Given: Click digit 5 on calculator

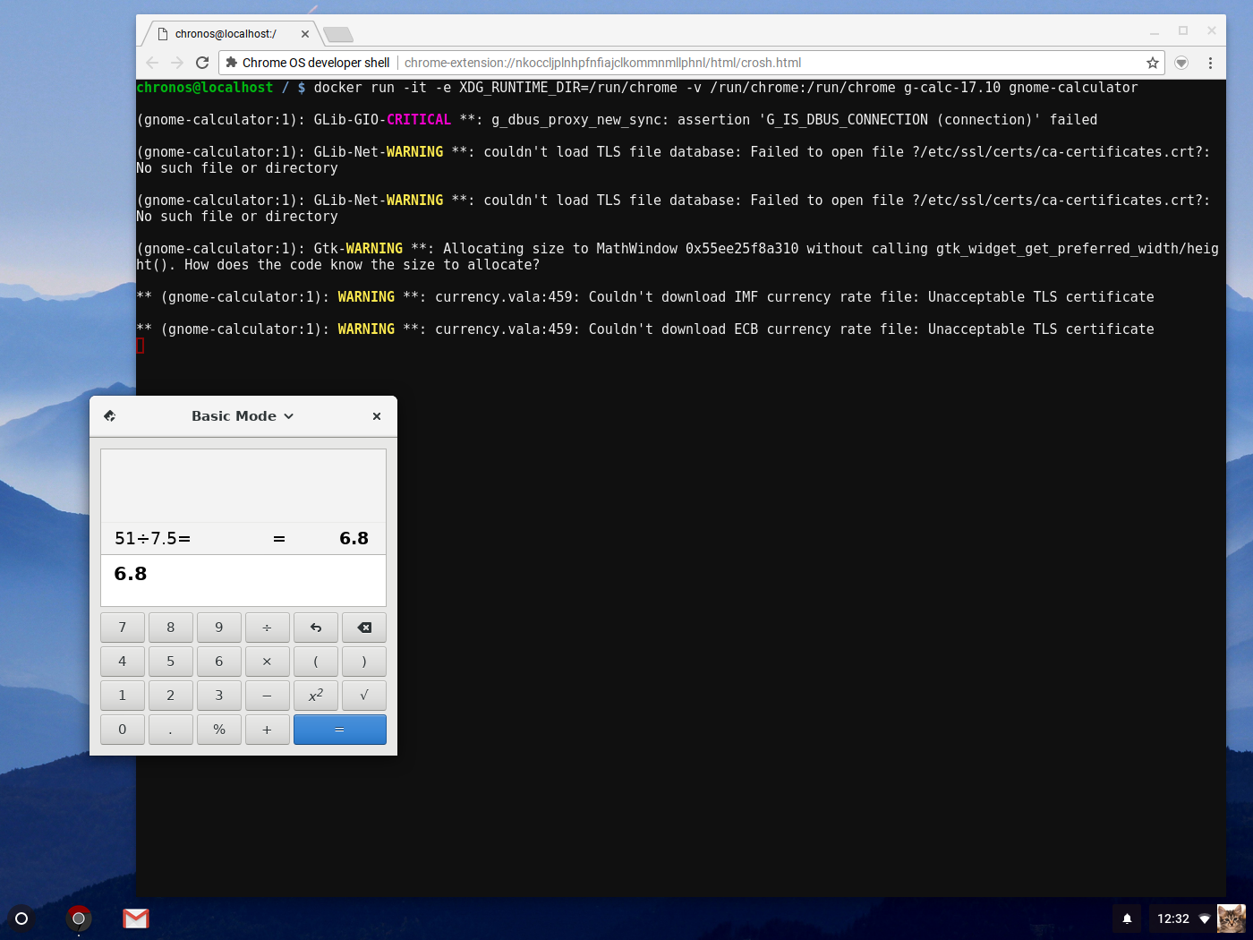Looking at the screenshot, I should coord(171,662).
